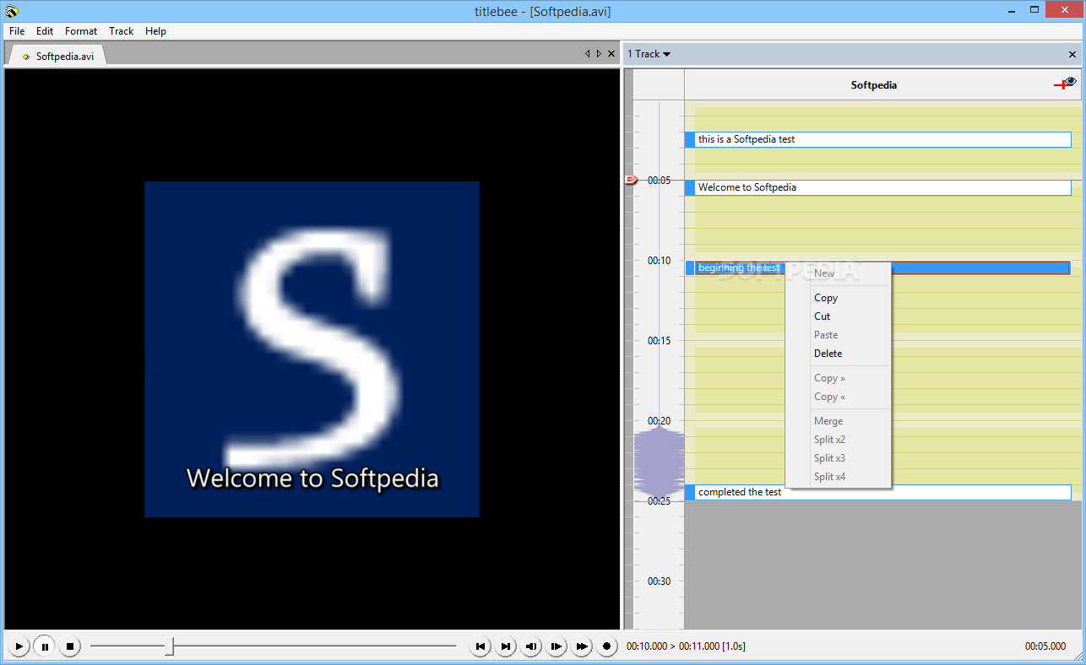Select the red playhead marker at 00:05
Viewport: 1086px width, 665px height.
[x=631, y=180]
